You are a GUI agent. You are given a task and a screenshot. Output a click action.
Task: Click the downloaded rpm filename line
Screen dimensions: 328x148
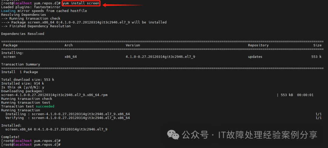point(54,95)
